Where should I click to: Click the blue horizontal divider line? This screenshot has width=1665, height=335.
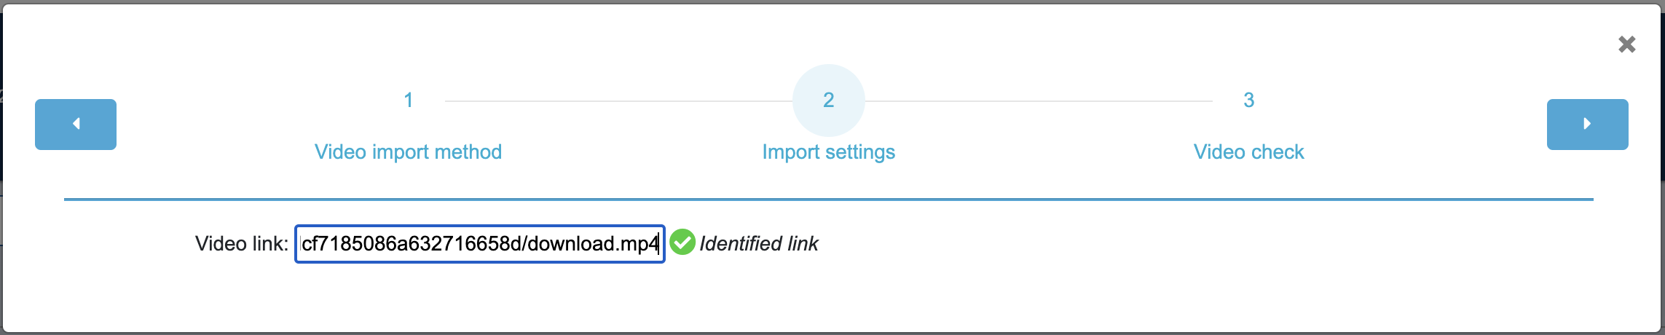829,199
